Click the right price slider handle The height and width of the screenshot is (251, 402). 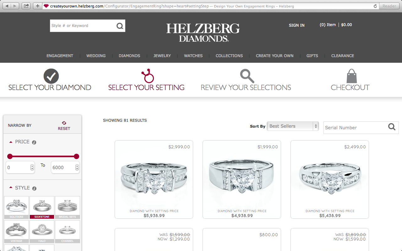click(76, 157)
